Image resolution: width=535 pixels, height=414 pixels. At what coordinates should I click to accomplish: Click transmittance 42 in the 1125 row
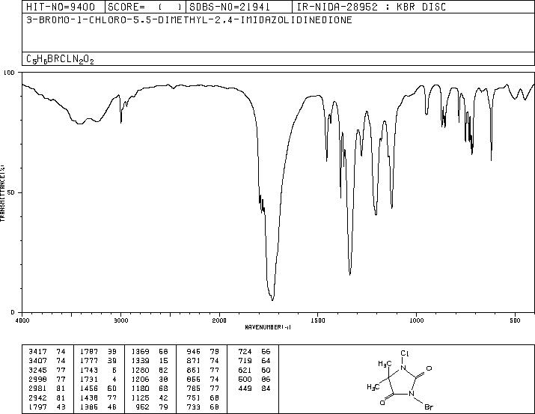coord(163,398)
